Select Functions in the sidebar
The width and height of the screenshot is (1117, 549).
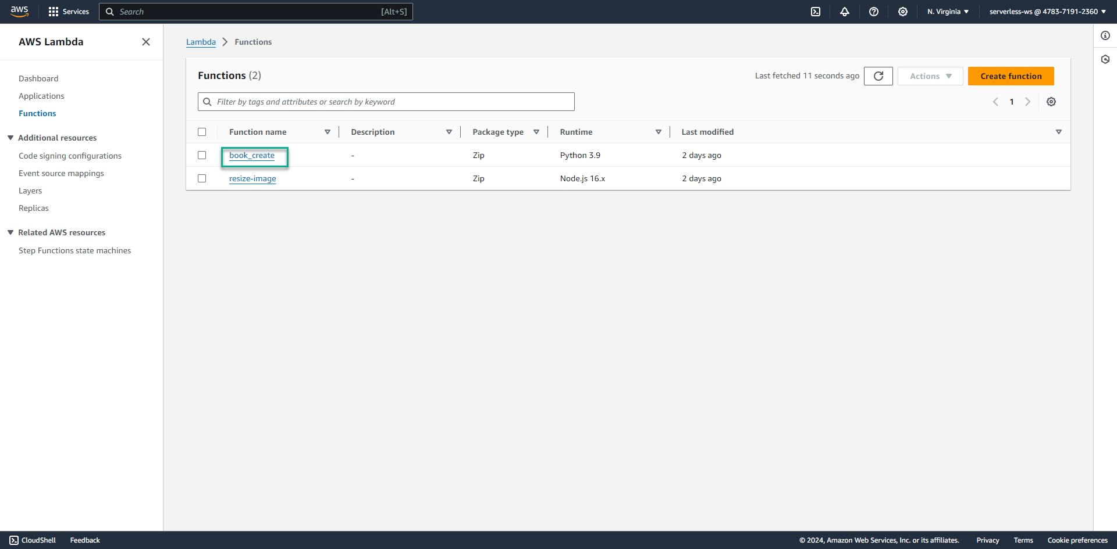37,113
